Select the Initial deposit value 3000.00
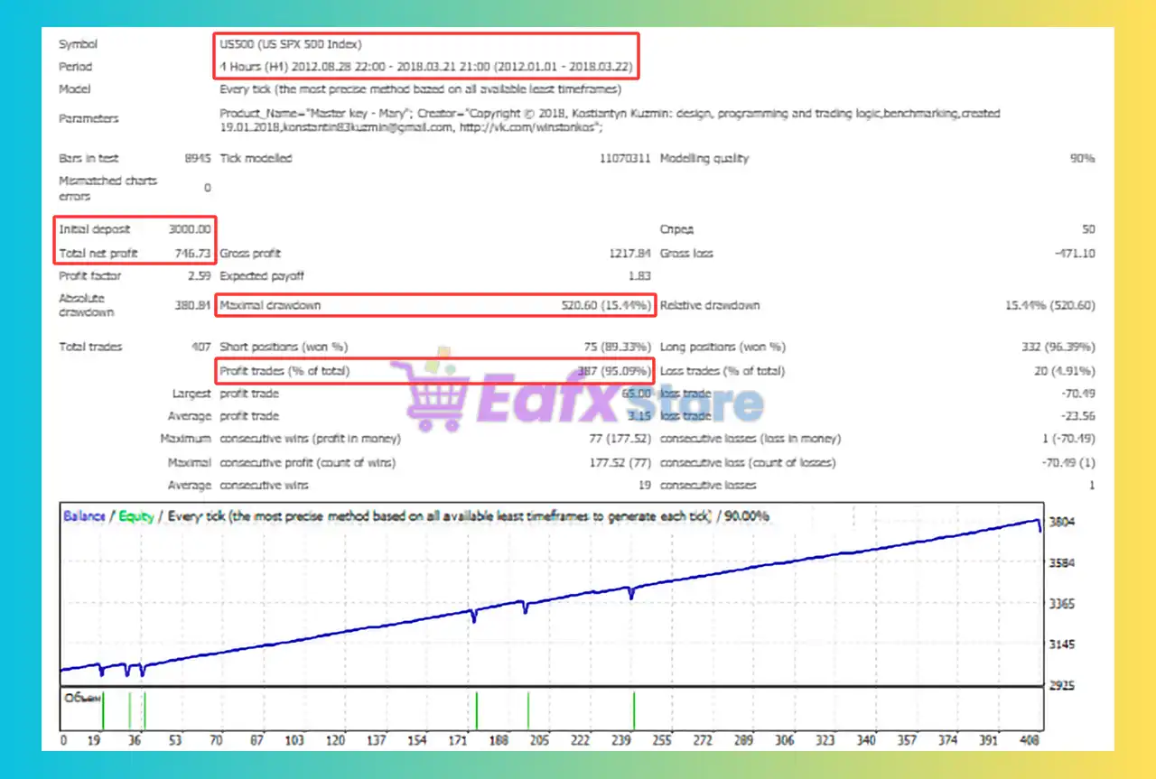Viewport: 1156px width, 779px height. point(190,228)
